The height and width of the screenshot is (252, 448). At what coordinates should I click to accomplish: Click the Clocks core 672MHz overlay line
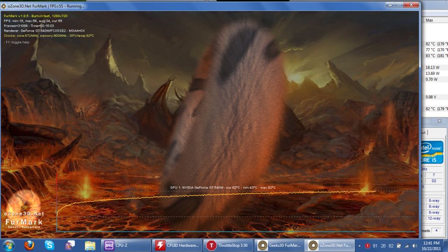pyautogui.click(x=49, y=36)
